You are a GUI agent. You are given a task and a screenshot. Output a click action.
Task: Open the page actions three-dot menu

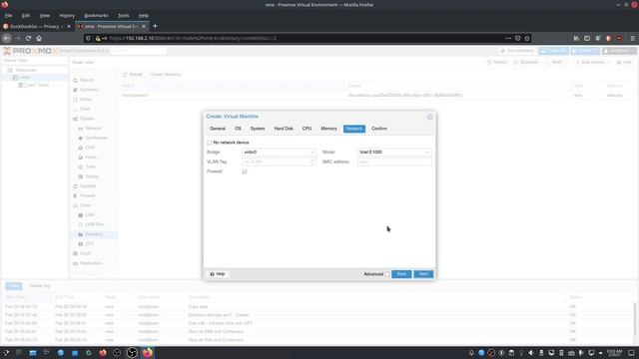[508, 38]
